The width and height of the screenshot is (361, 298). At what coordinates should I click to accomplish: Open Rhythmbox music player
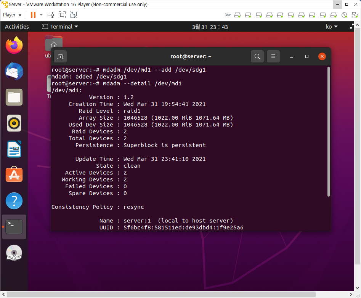pos(14,123)
